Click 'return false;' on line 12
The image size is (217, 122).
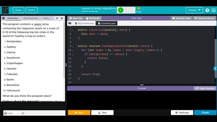98,58
